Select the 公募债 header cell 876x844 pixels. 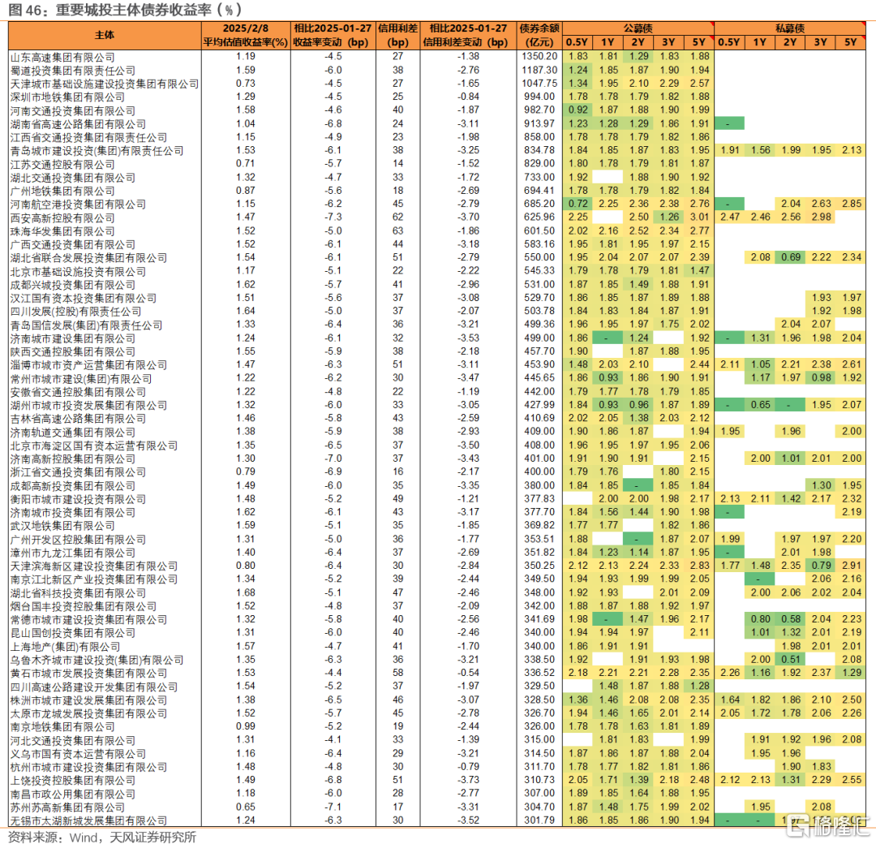tap(638, 28)
